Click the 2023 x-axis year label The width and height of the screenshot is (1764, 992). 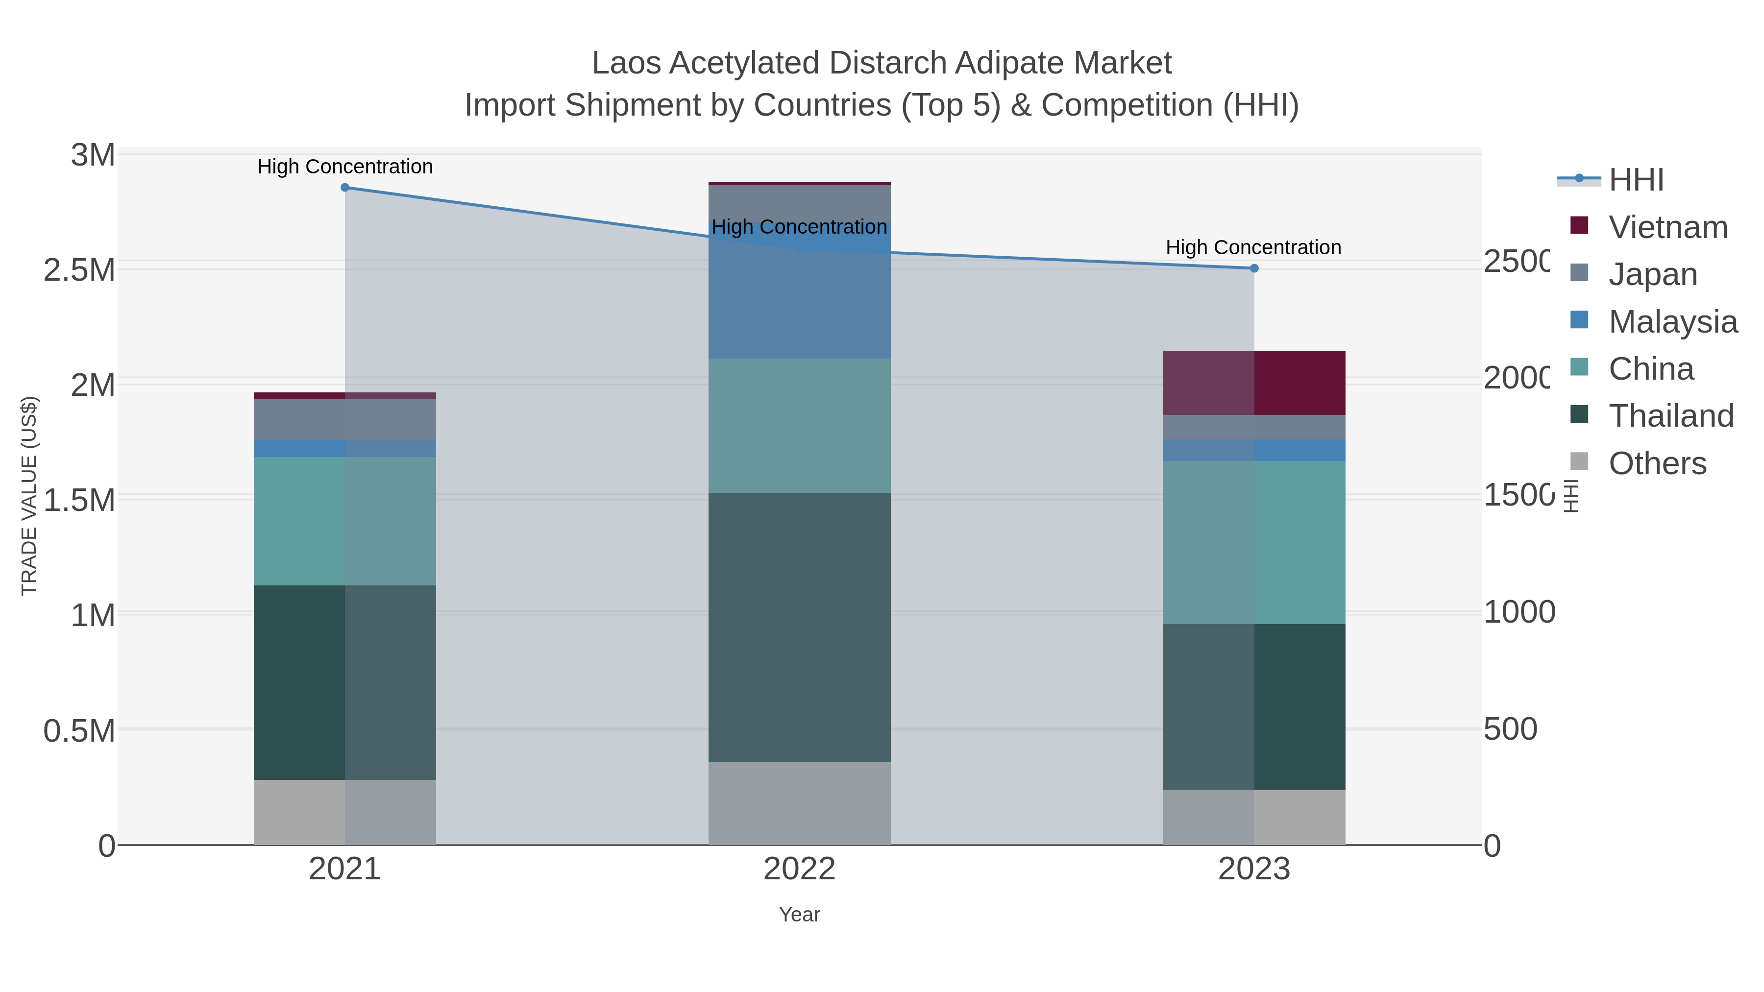[1254, 870]
